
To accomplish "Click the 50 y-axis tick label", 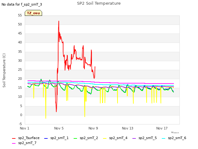I will (x=20, y=24).
